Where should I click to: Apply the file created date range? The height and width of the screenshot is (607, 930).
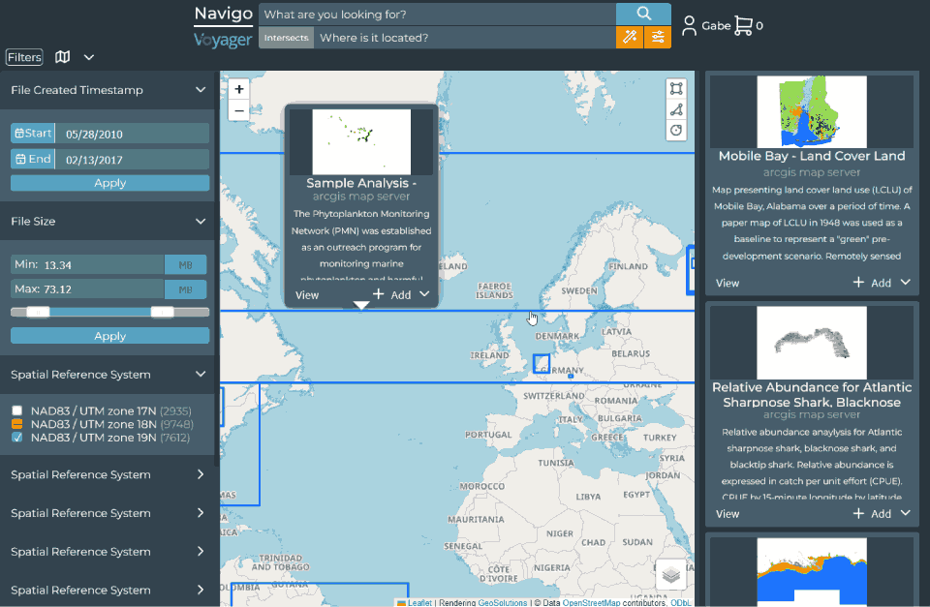click(x=109, y=183)
